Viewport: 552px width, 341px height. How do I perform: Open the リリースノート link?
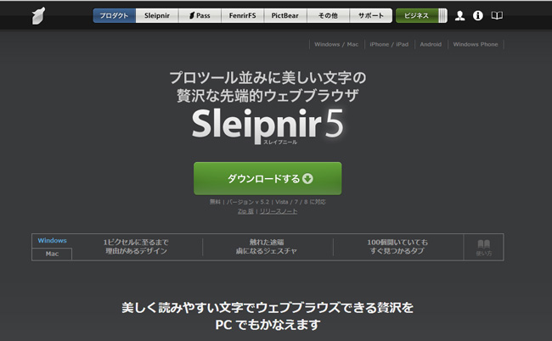point(279,211)
